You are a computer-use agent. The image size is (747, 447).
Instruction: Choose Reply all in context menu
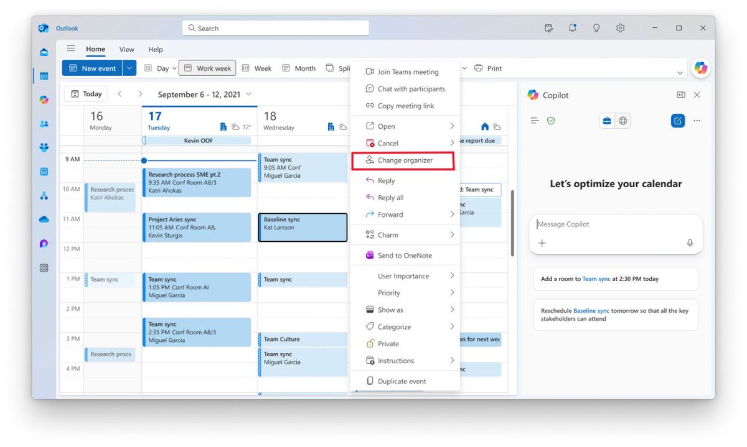pyautogui.click(x=405, y=198)
